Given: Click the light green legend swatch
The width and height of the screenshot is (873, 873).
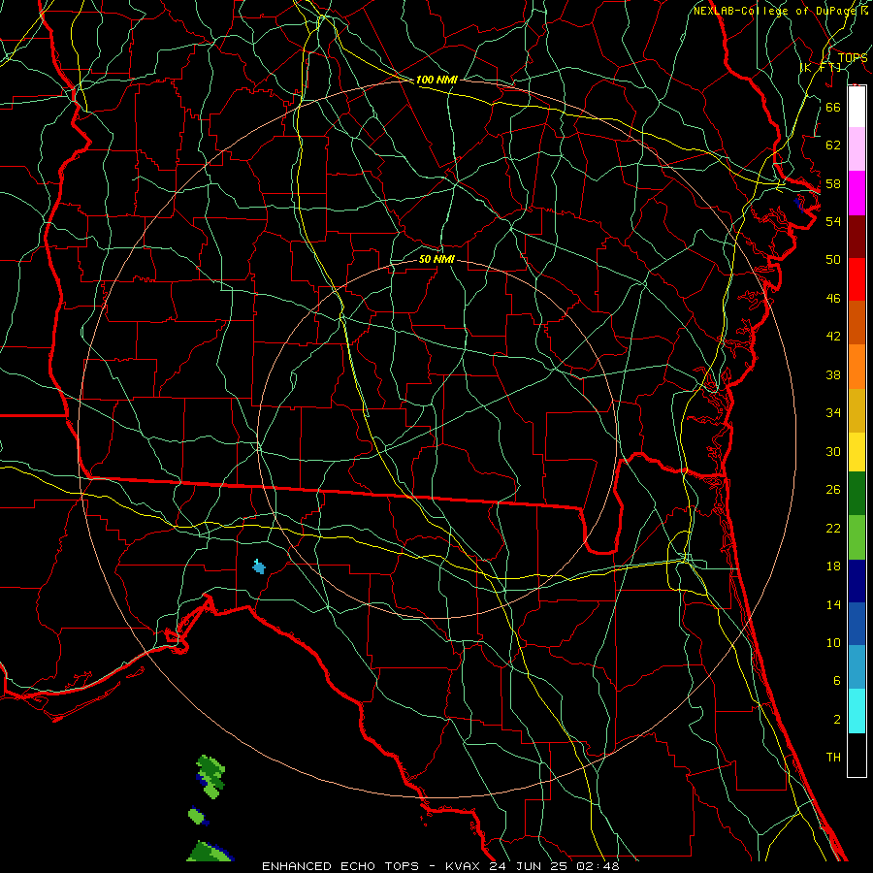Looking at the screenshot, I should 857,537.
